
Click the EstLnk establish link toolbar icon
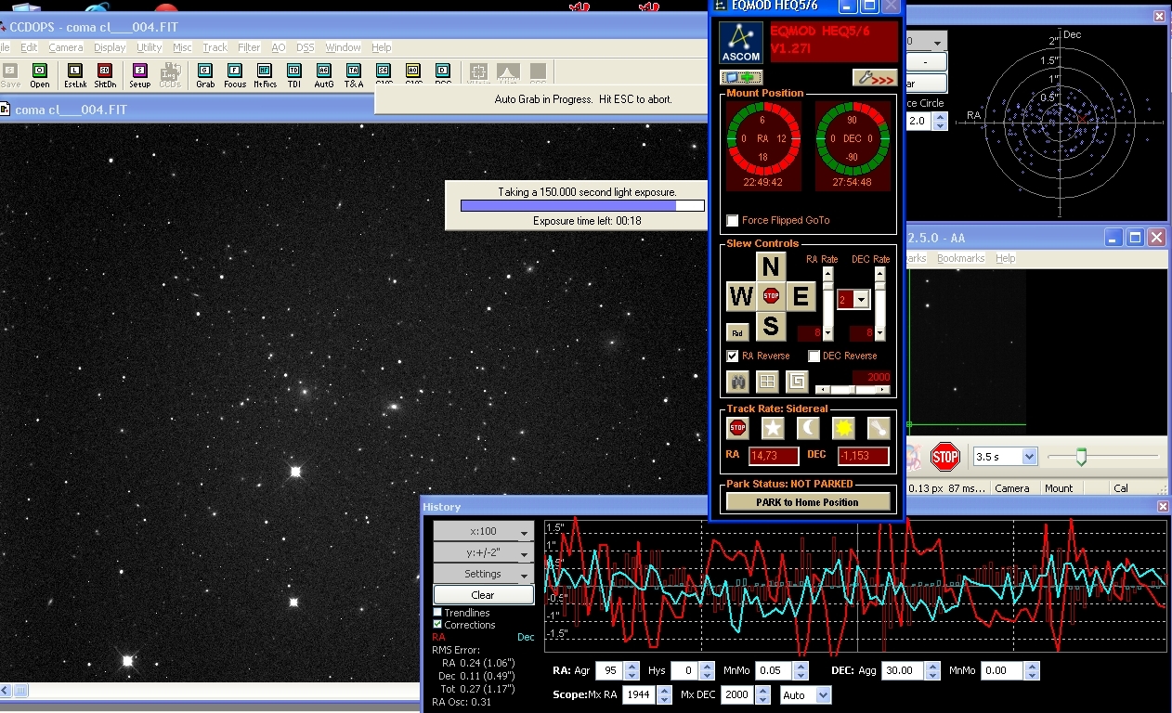(74, 75)
